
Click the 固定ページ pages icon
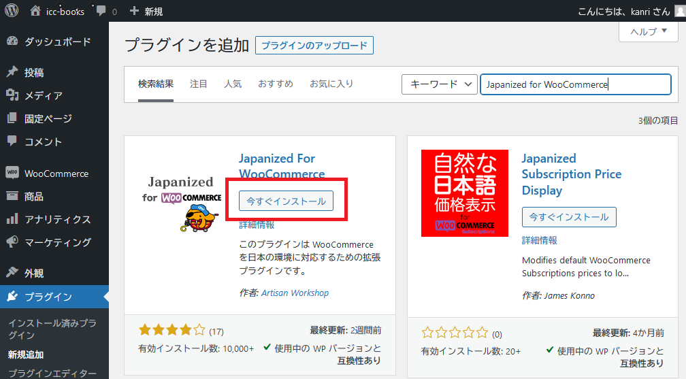12,118
